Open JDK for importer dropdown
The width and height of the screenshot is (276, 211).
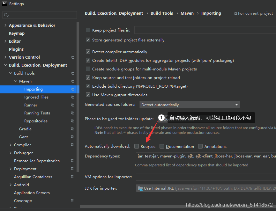(206, 188)
